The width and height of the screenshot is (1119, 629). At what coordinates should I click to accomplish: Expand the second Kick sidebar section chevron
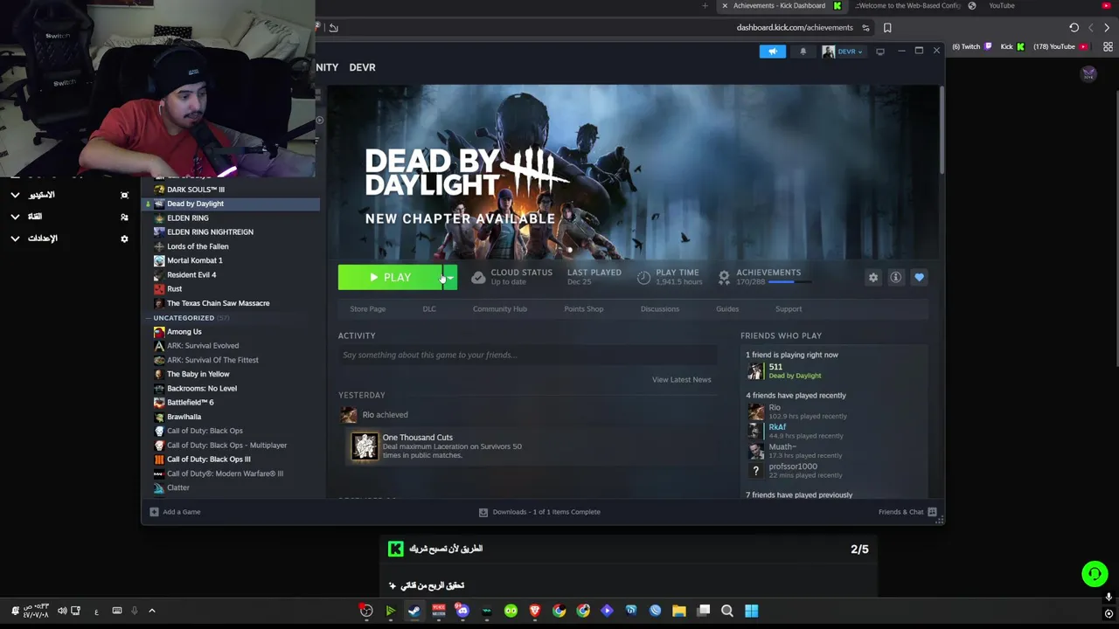click(15, 217)
